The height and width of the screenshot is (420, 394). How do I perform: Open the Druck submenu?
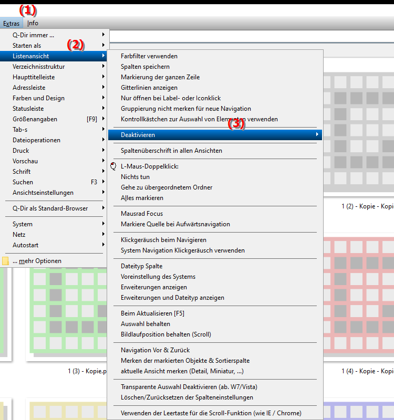[54, 151]
